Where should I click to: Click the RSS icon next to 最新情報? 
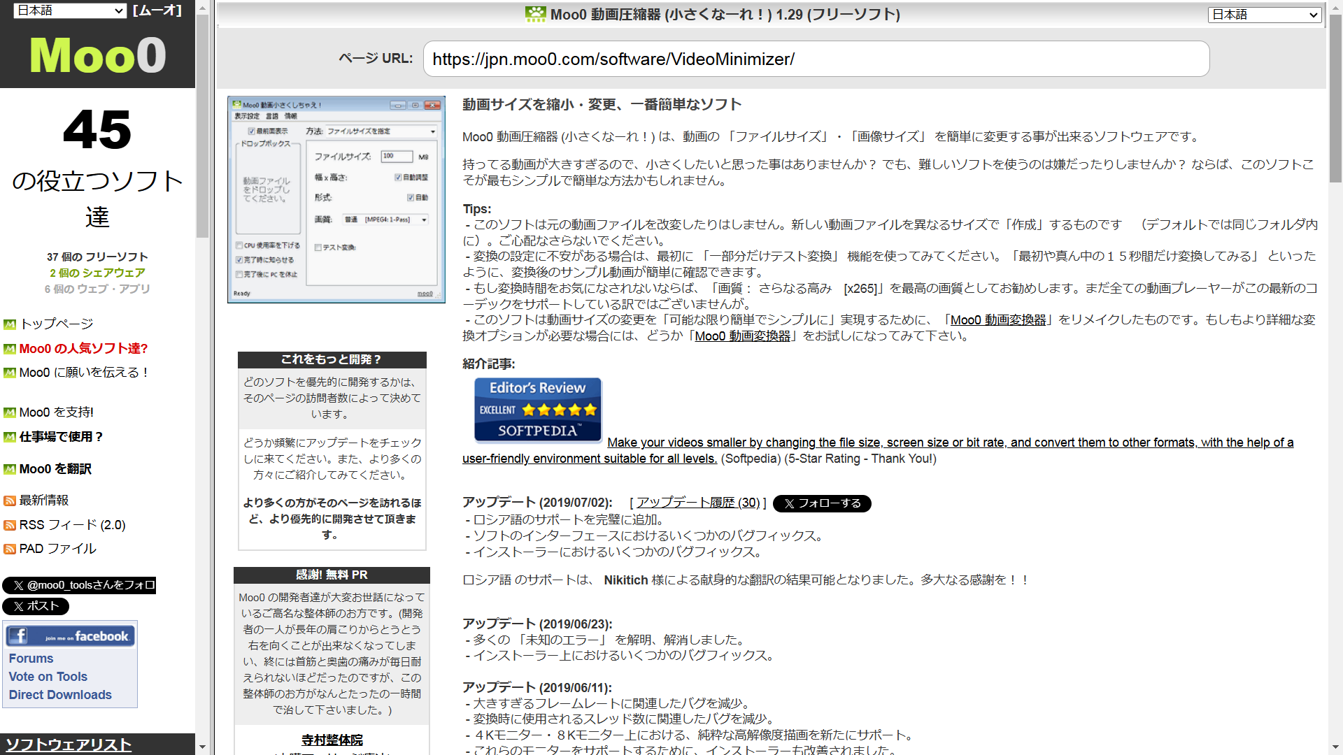click(9, 501)
